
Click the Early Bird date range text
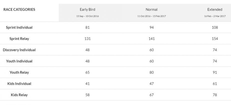[x=87, y=16]
